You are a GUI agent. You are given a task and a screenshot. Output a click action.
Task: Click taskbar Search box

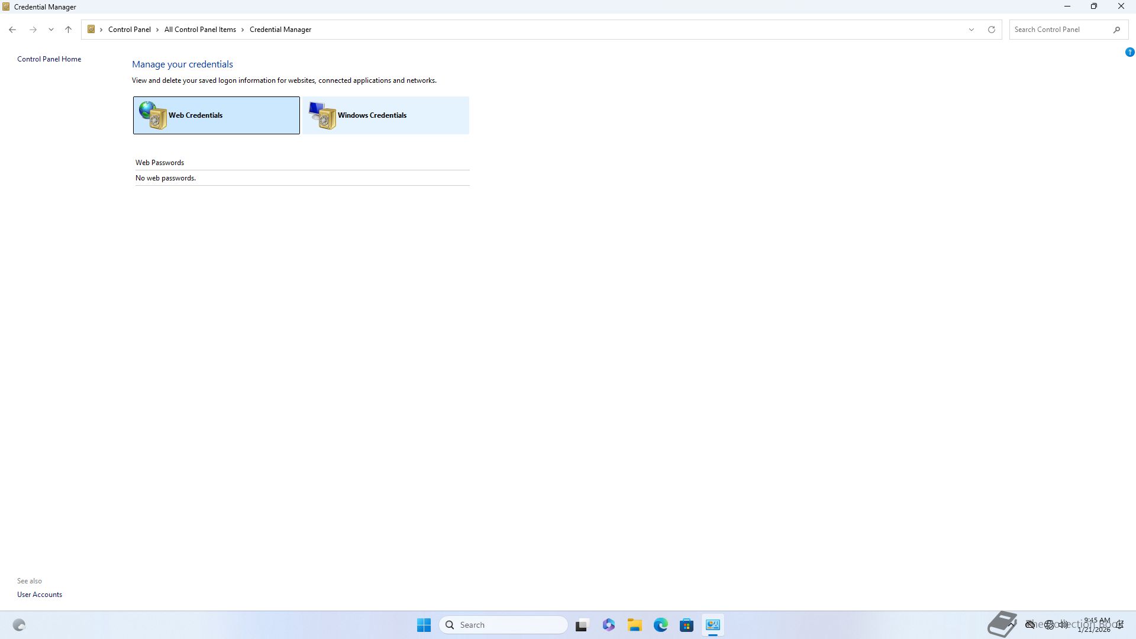pyautogui.click(x=504, y=625)
